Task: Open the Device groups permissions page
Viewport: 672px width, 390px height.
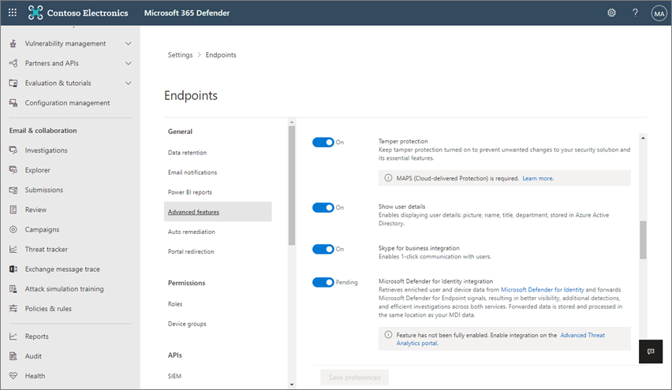Action: click(189, 324)
